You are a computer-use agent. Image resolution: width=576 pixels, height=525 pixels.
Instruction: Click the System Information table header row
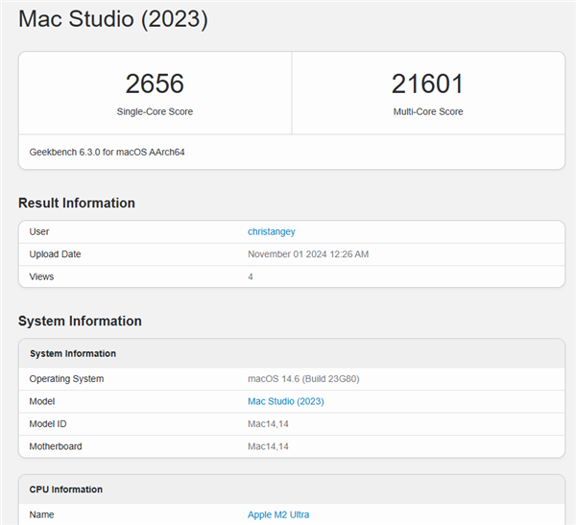tap(73, 353)
